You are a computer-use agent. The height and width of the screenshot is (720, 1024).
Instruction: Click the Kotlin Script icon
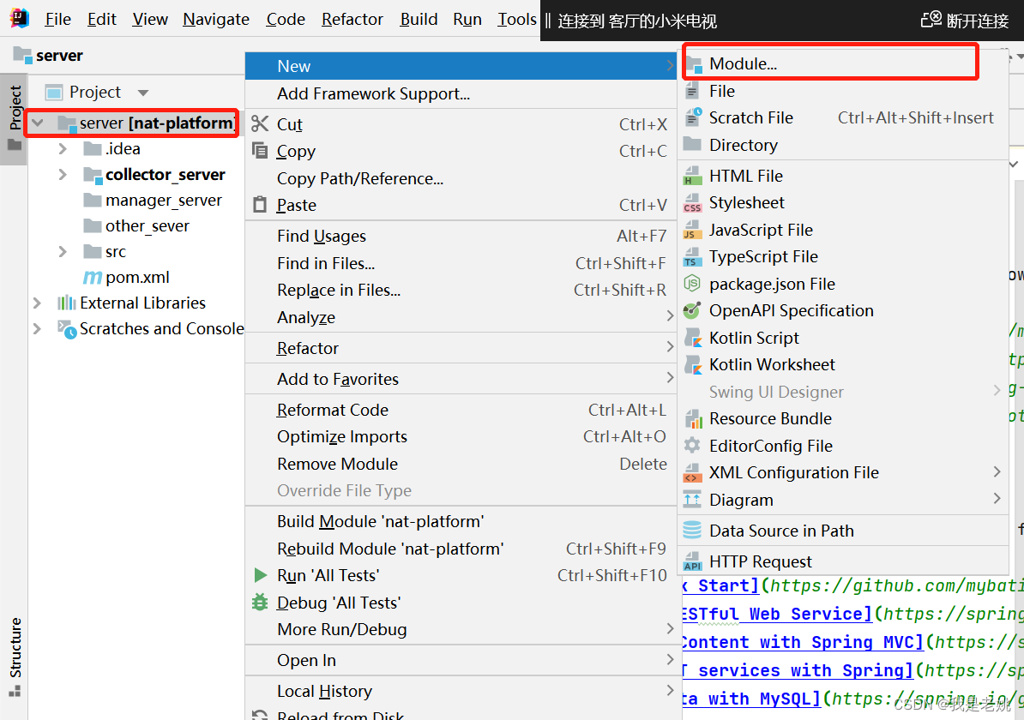tap(692, 338)
